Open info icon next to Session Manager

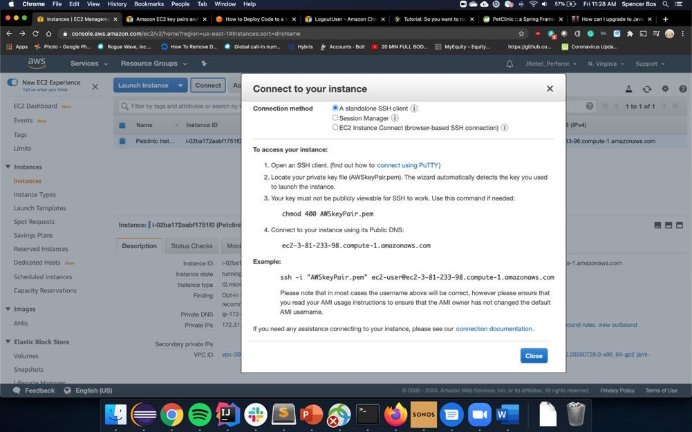[395, 118]
